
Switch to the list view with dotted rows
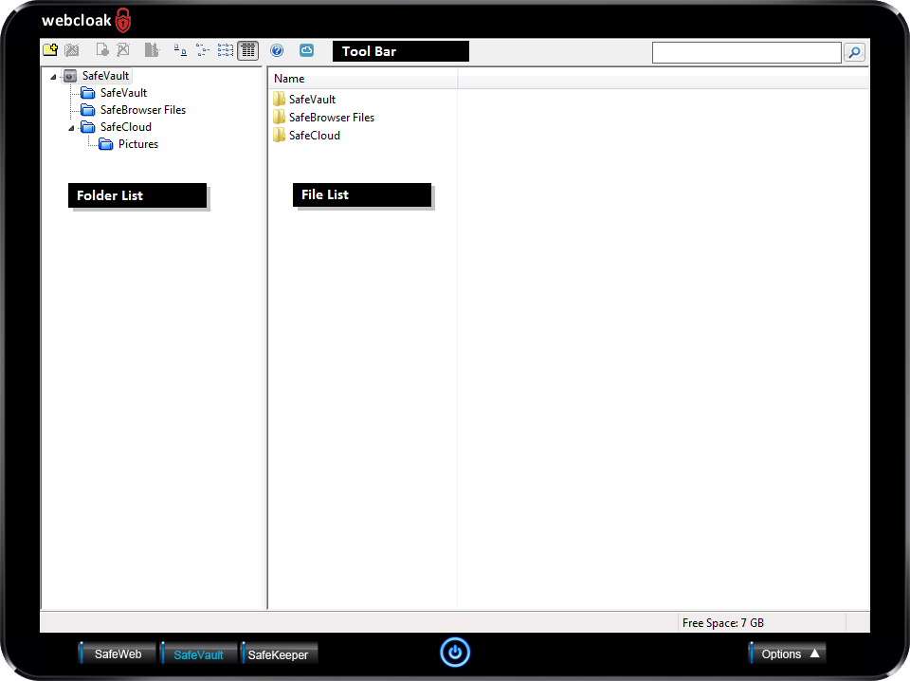[226, 50]
